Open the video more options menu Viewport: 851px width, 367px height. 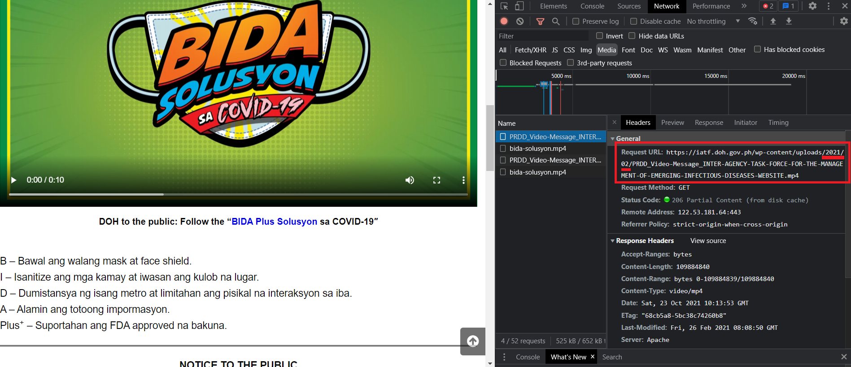pos(463,180)
